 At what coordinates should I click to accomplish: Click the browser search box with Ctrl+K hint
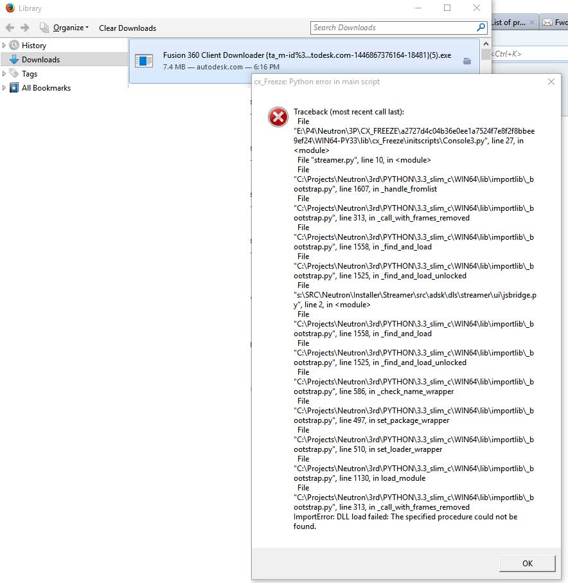(529, 54)
